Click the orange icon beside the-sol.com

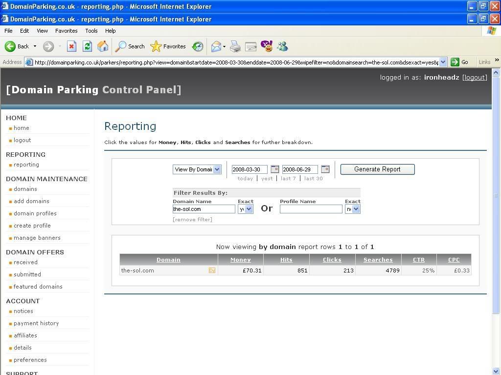[x=212, y=271]
